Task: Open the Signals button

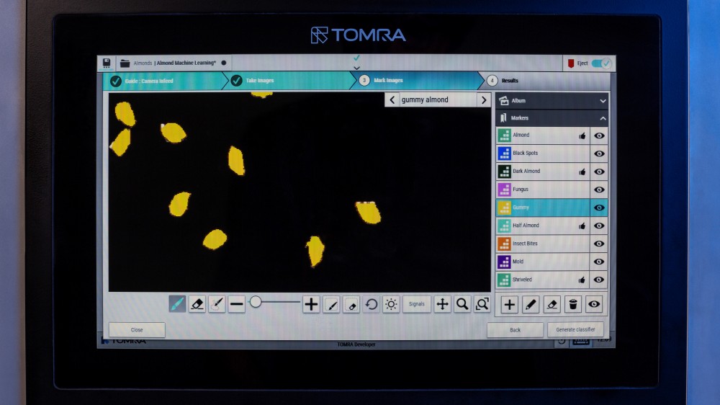Action: pyautogui.click(x=416, y=304)
